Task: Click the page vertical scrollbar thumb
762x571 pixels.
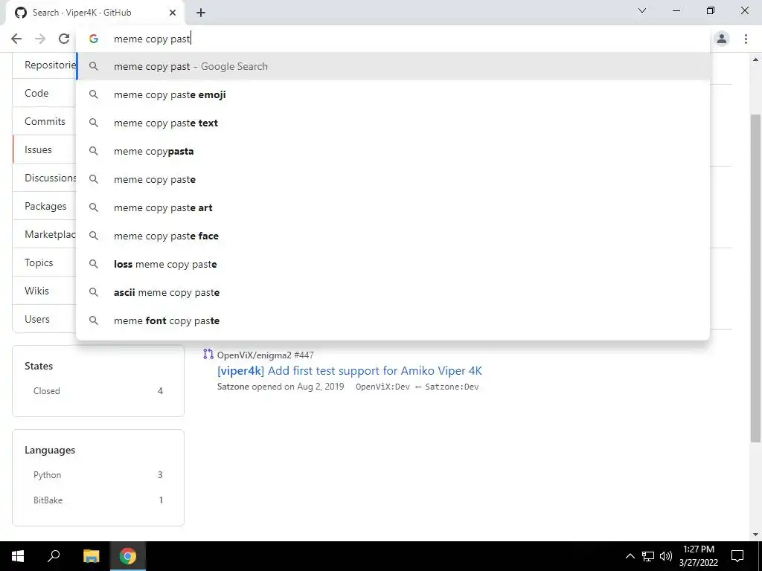Action: [755, 278]
